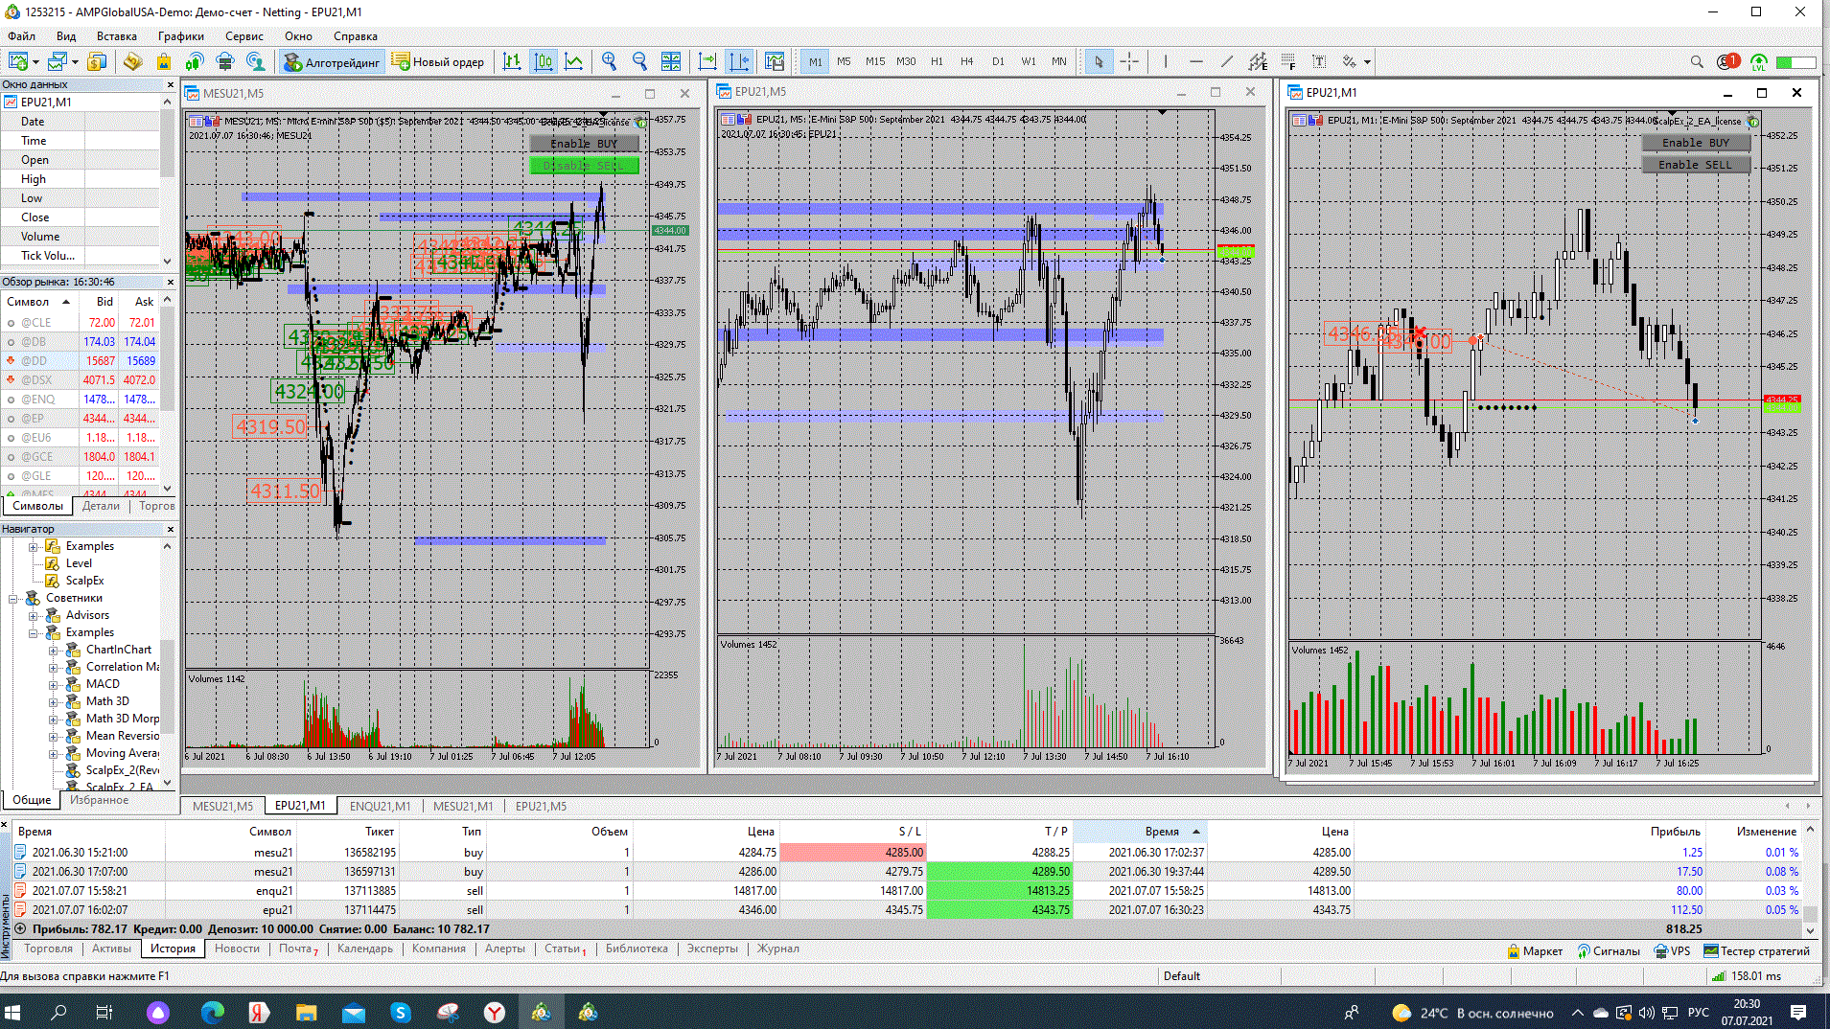Switch to the Журнал tab
Viewport: 1830px width, 1029px height.
(x=777, y=949)
